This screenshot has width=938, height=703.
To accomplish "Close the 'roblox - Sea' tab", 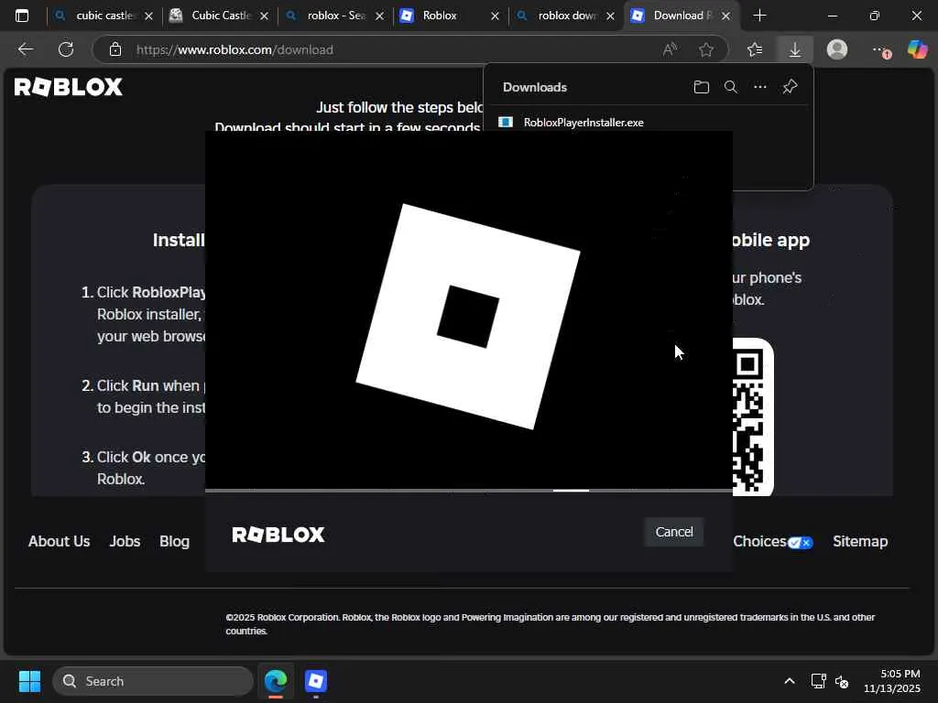I will click(379, 16).
